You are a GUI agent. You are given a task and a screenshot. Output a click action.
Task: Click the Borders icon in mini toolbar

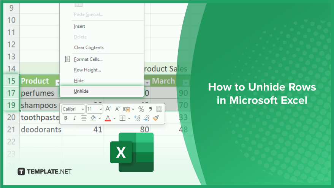point(122,118)
